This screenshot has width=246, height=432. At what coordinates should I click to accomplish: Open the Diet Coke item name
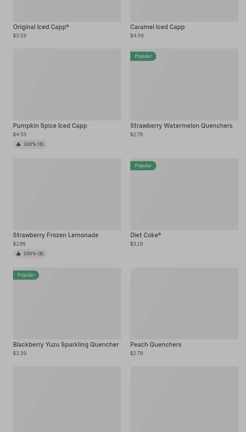coord(146,235)
